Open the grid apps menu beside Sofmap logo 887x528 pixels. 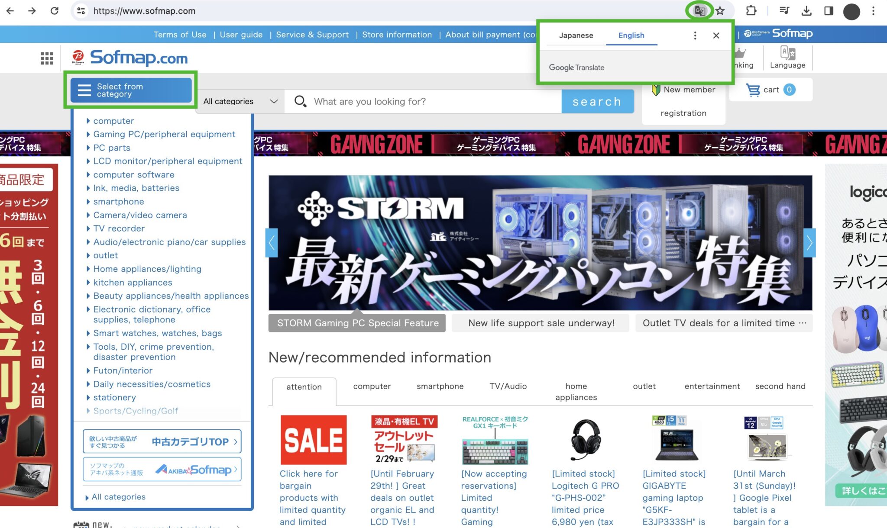click(47, 58)
